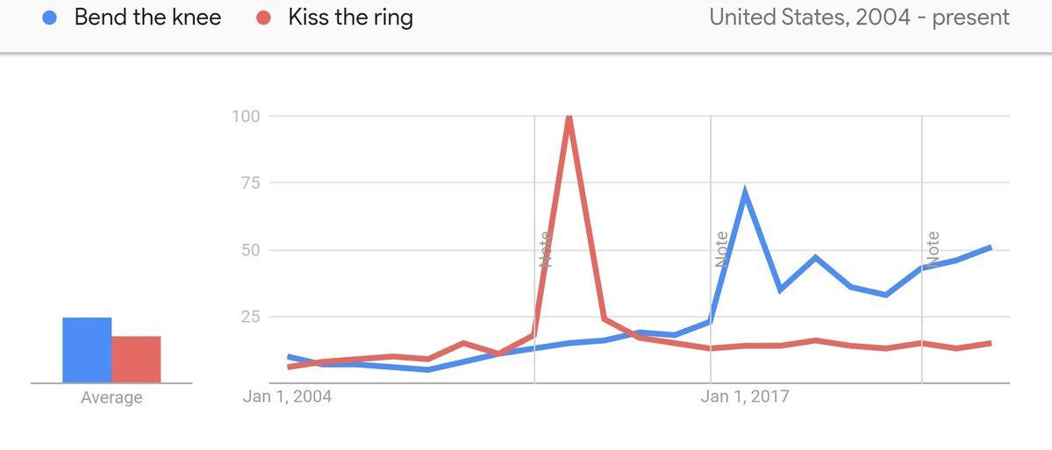The height and width of the screenshot is (450, 1052).
Task: Click the "Average" label under the bars
Action: pos(111,398)
